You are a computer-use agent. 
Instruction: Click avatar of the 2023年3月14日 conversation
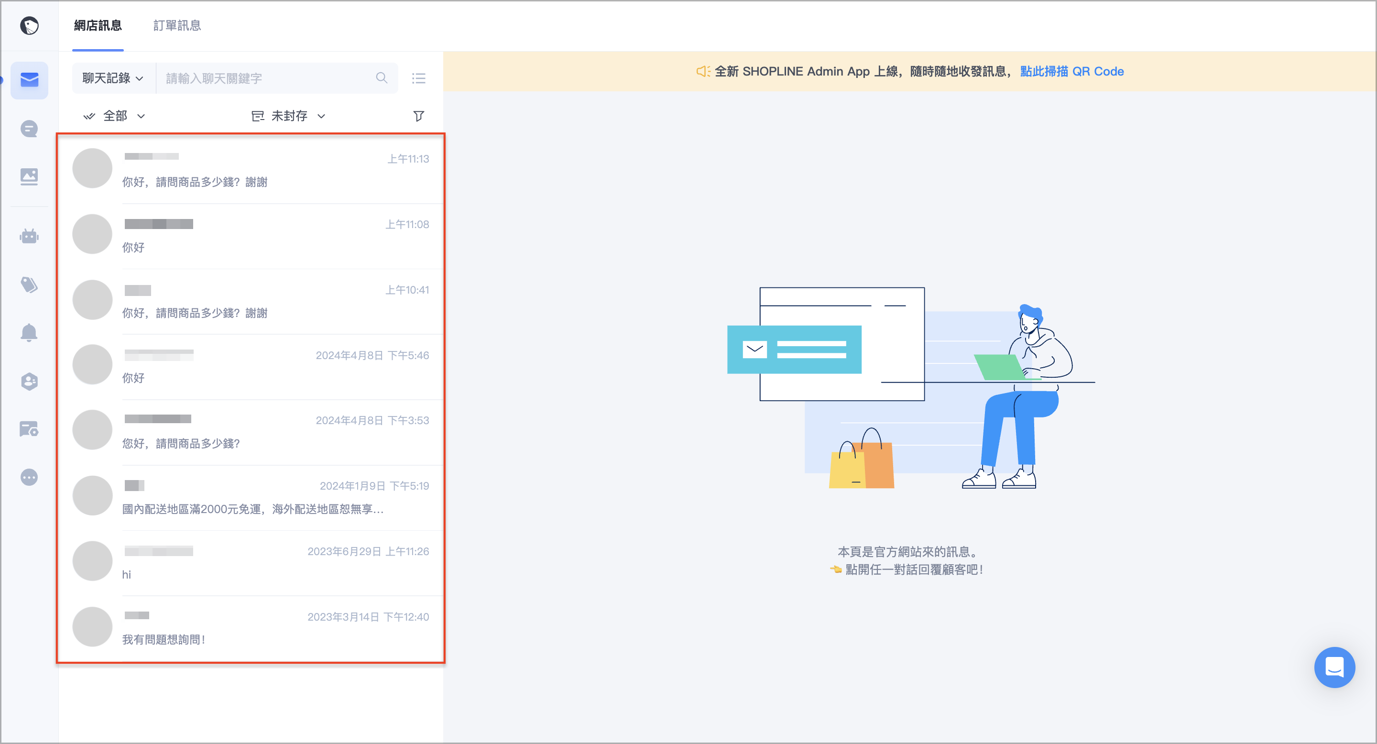[x=92, y=626]
